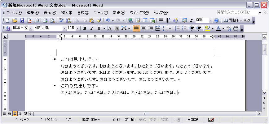Save the document with the floppy disk icon
The image size is (269, 124).
point(22,20)
